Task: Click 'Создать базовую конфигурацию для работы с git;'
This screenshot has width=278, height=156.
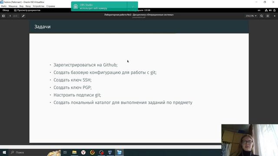Action: pyautogui.click(x=105, y=72)
